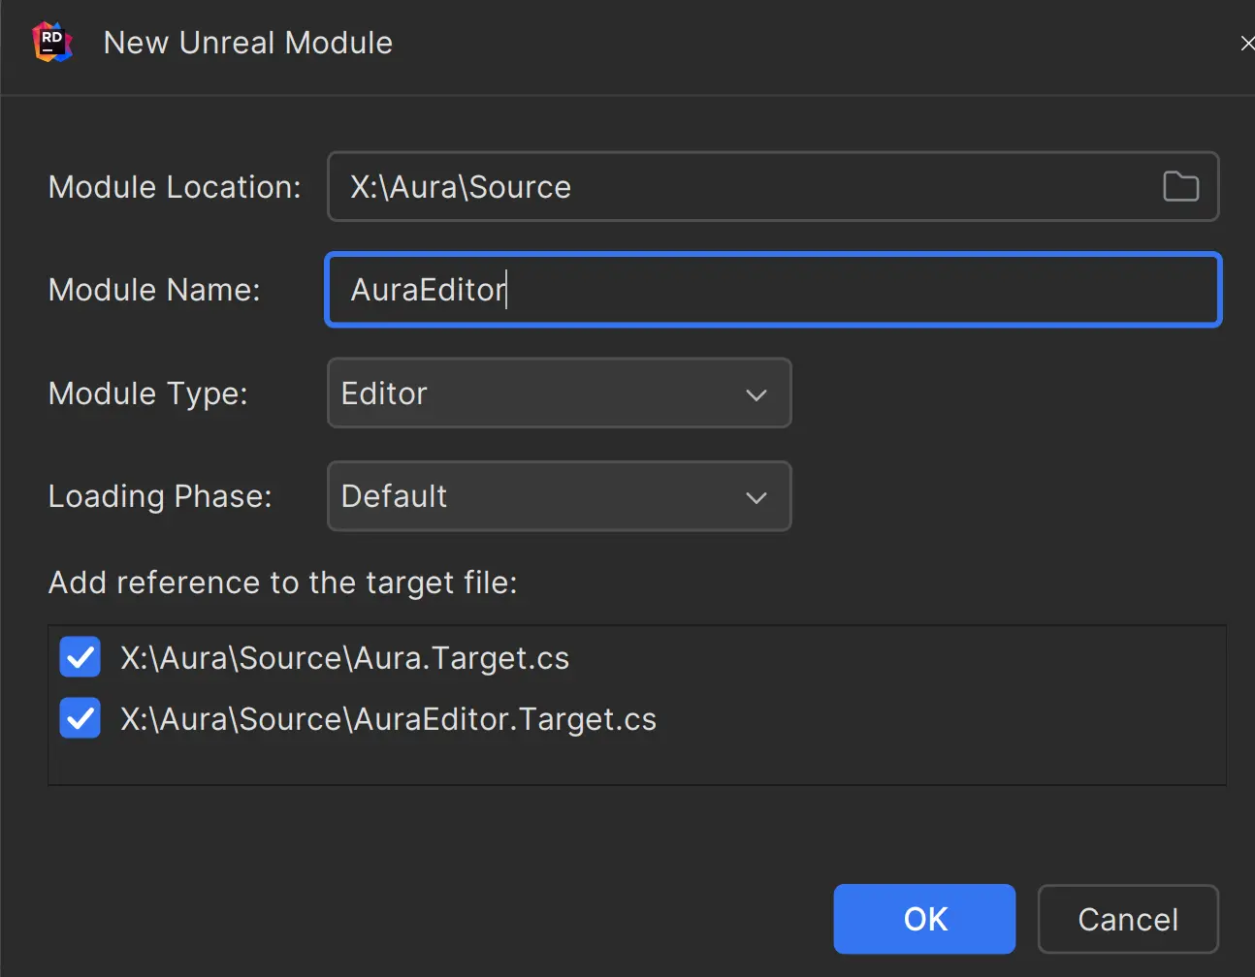Click the "New Unreal Module" title text

coord(248,43)
